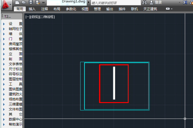Select the 注释 ribbon tab

44,9
